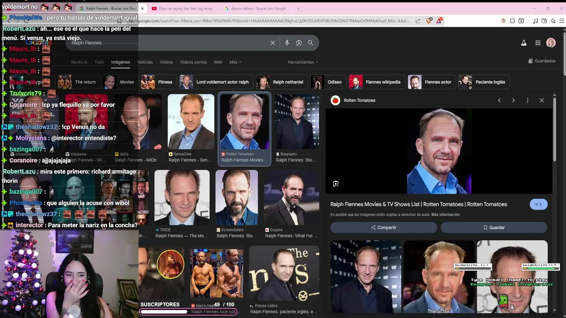Click the magnifier search icon

[x=310, y=43]
